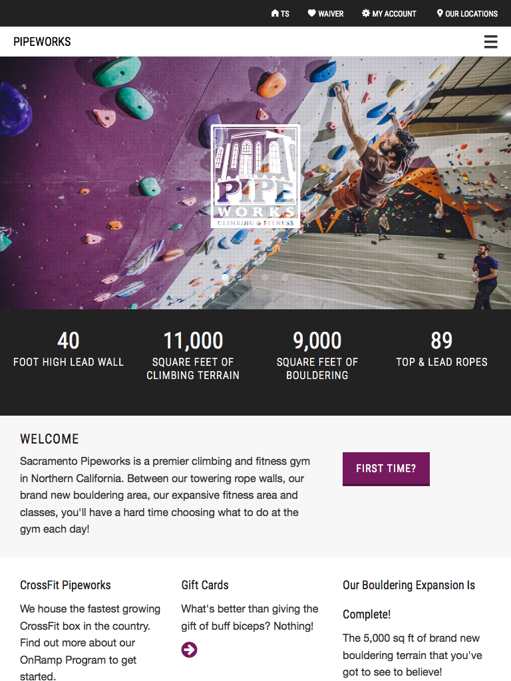The width and height of the screenshot is (511, 681).
Task: Open the Gift Cards heading
Action: 205,585
